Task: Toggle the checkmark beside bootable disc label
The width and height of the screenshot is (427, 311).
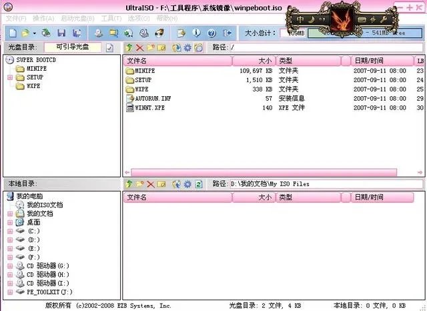Action: click(x=109, y=47)
